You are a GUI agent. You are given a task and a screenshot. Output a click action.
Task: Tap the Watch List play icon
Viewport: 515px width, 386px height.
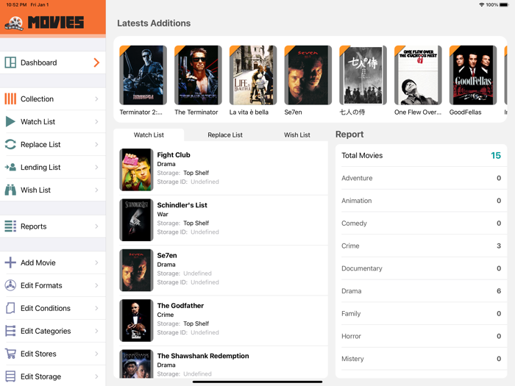tap(10, 121)
